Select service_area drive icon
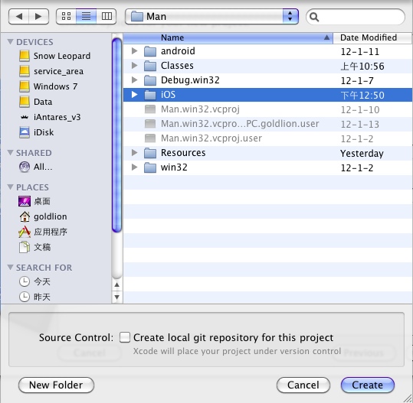413x403 pixels. [25, 71]
